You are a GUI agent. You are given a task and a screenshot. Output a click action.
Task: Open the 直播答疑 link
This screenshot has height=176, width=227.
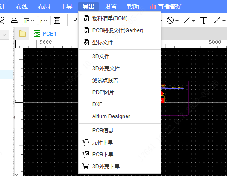[165, 6]
